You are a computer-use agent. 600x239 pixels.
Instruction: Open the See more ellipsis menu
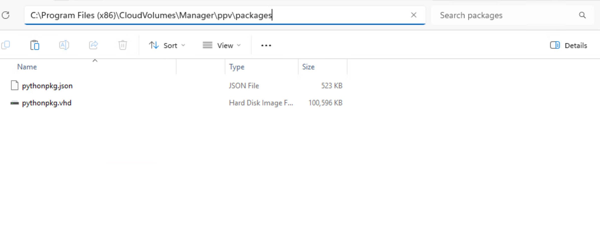[x=266, y=45]
